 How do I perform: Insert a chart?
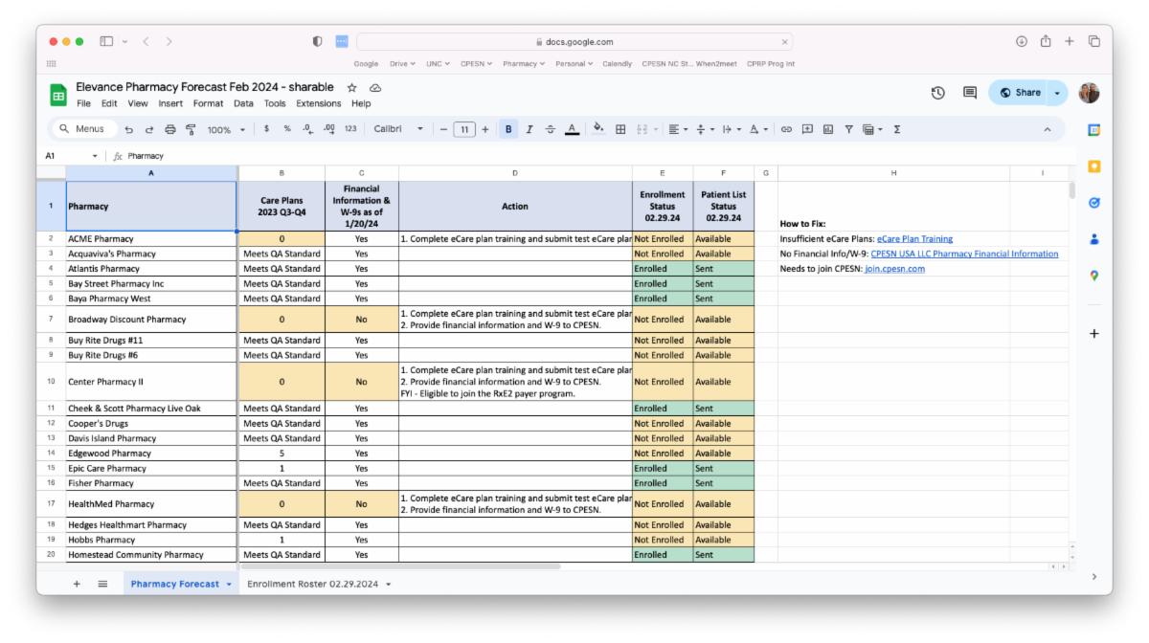(x=828, y=128)
